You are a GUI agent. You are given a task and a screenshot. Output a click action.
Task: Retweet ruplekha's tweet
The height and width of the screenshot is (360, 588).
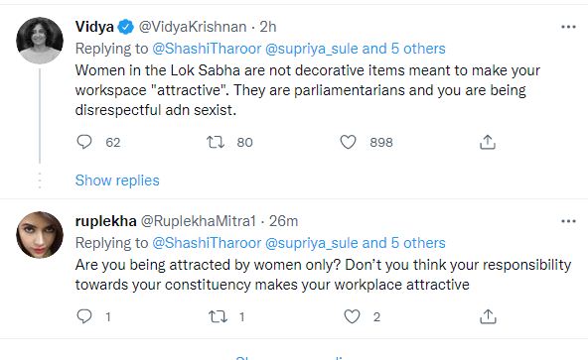click(x=218, y=316)
